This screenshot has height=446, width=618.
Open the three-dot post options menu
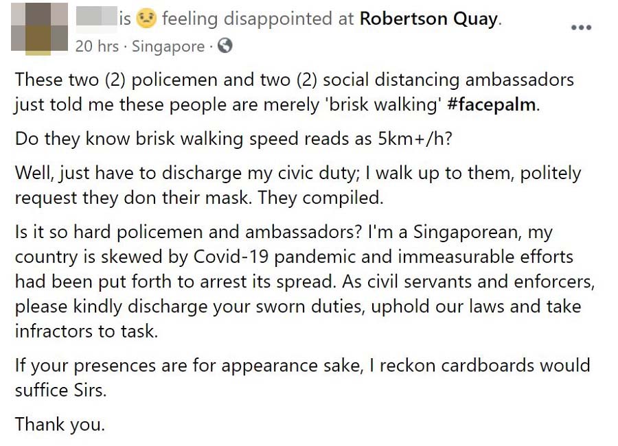coord(581,28)
